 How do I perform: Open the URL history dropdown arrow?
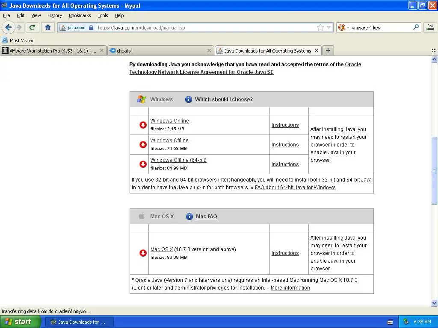329,27
